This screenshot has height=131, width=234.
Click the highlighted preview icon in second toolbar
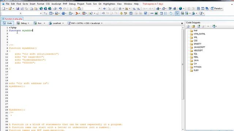point(177,13)
